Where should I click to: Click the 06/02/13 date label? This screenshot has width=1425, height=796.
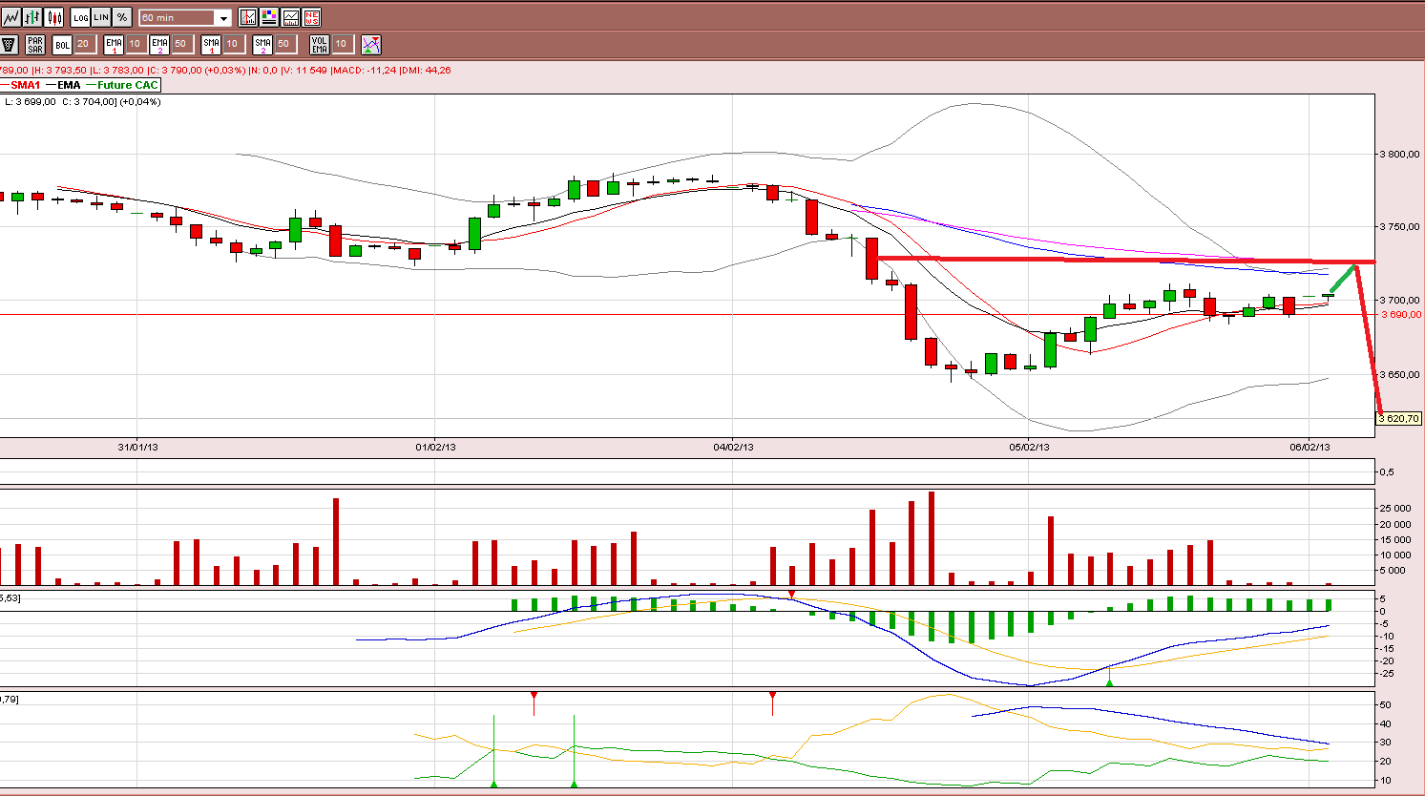(1310, 447)
